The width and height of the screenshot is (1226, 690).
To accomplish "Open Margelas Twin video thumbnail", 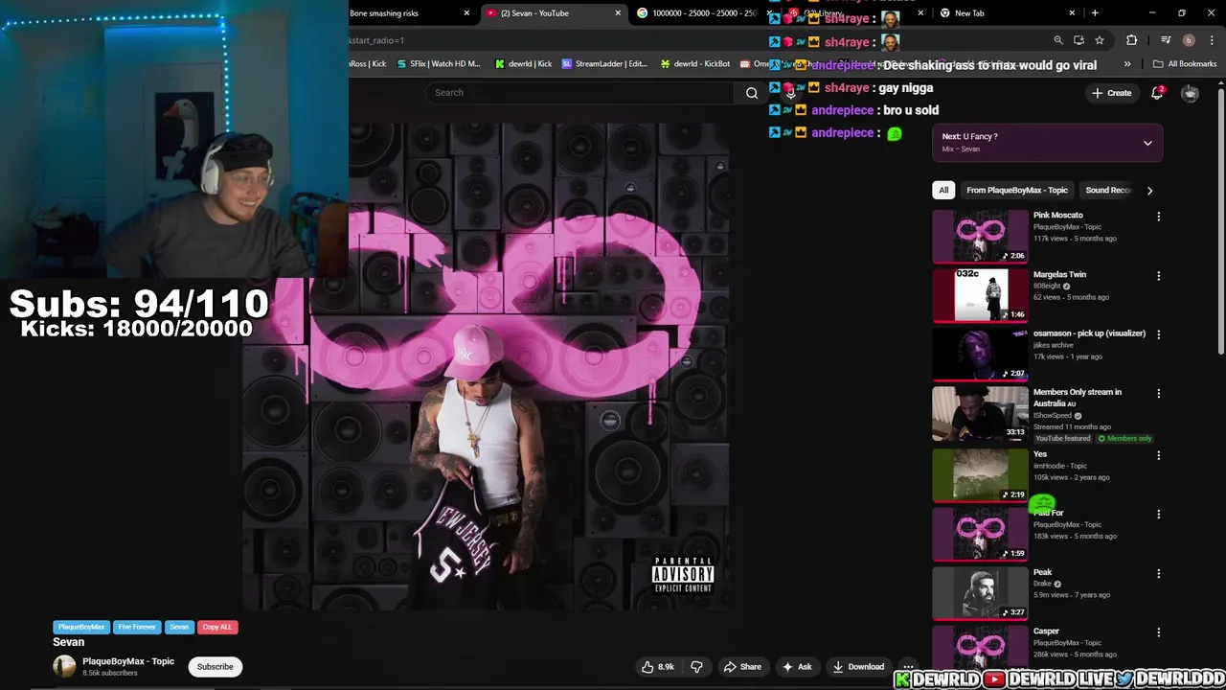I will point(980,295).
